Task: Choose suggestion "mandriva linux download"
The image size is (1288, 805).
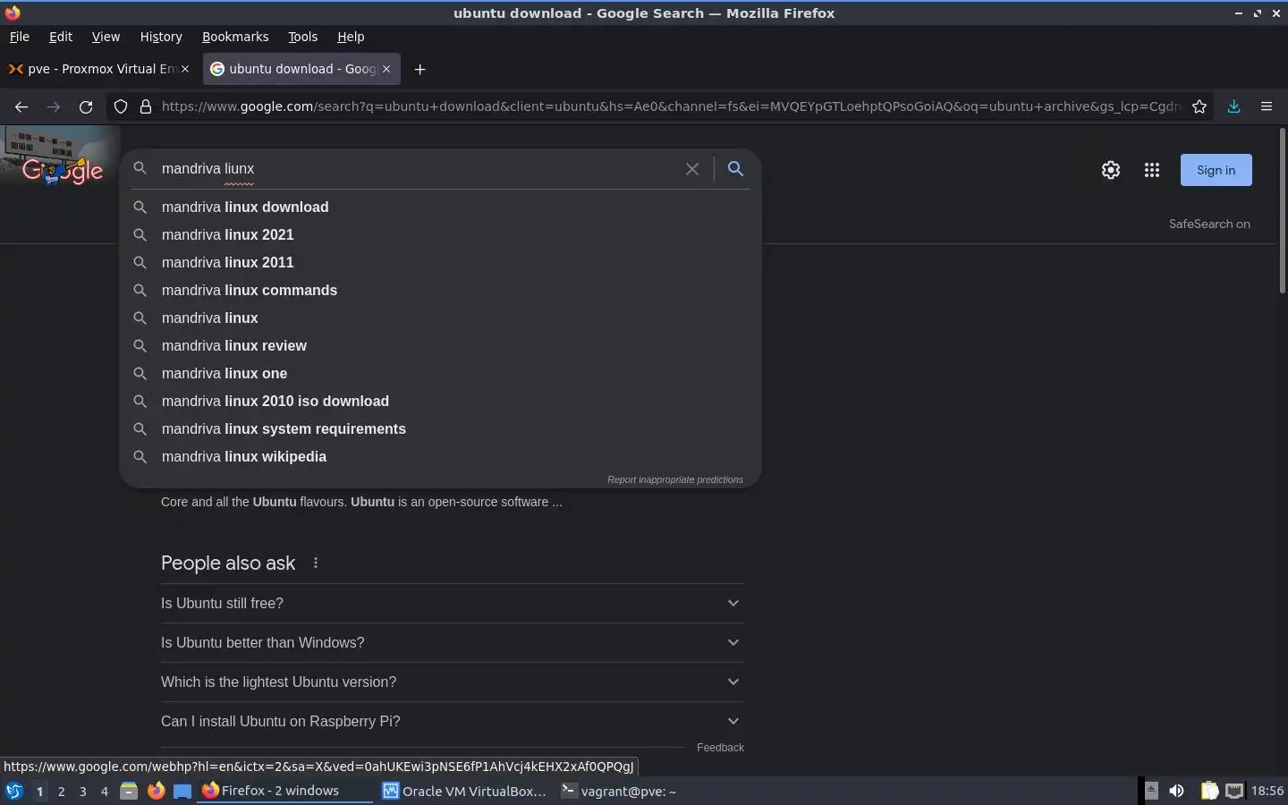Action: 440,207
